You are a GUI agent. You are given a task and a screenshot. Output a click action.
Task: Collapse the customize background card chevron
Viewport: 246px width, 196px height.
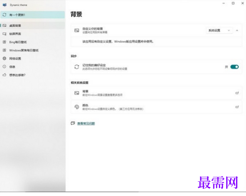237,31
